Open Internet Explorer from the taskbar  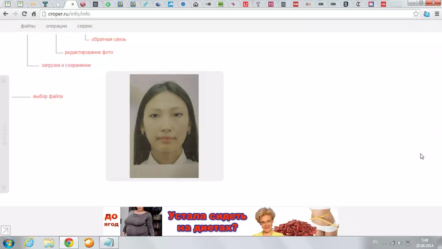click(x=29, y=242)
